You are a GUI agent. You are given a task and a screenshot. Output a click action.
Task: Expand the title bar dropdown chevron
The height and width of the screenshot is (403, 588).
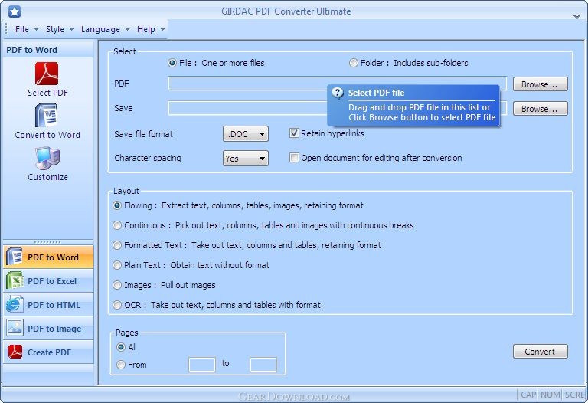(x=577, y=17)
